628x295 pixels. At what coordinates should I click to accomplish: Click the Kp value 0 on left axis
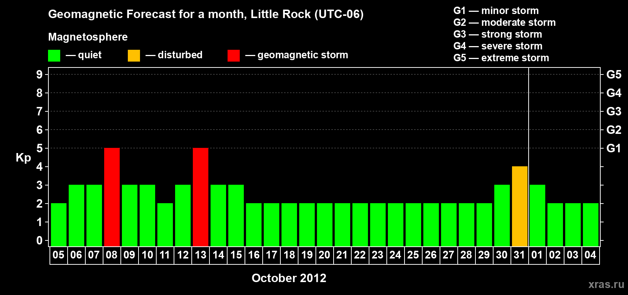click(x=40, y=240)
